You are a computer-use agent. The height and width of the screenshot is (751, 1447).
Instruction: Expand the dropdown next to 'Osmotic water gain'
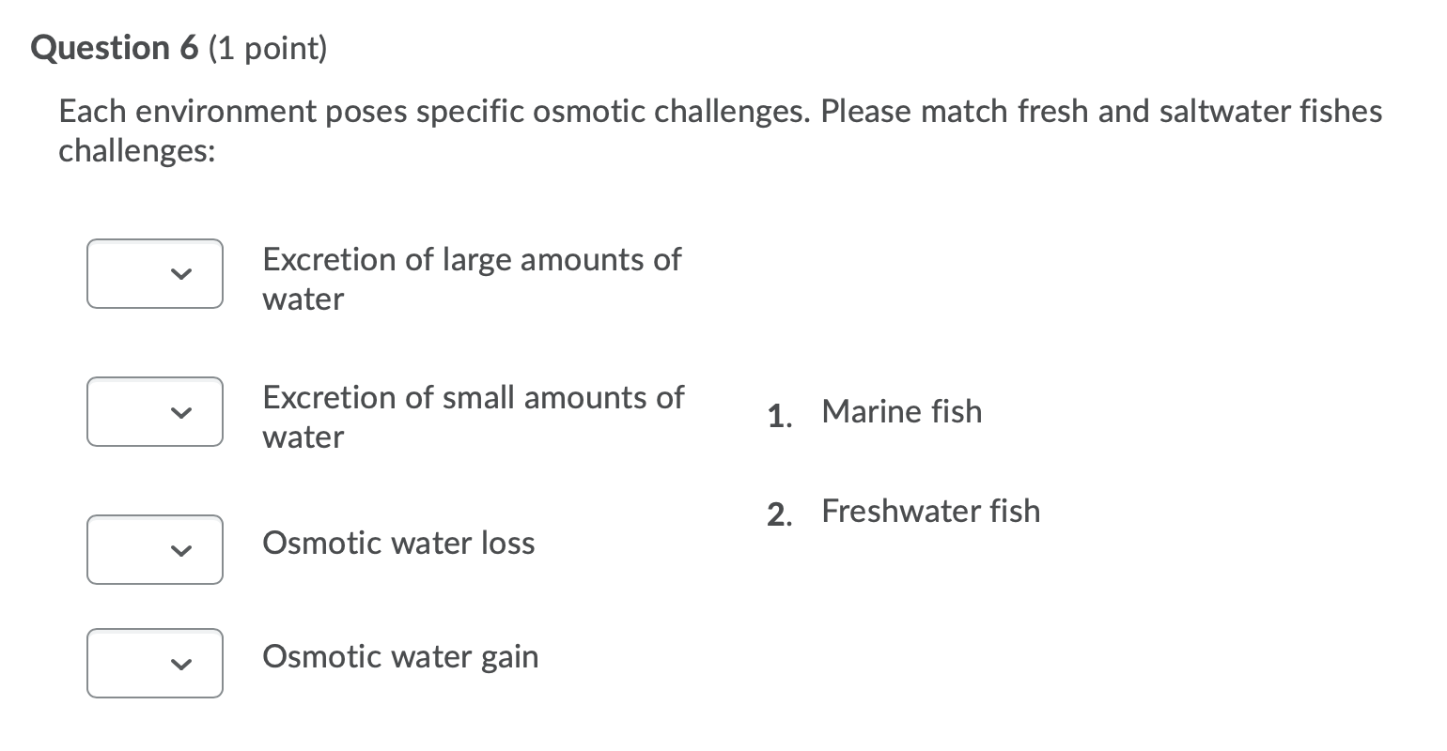coord(155,663)
